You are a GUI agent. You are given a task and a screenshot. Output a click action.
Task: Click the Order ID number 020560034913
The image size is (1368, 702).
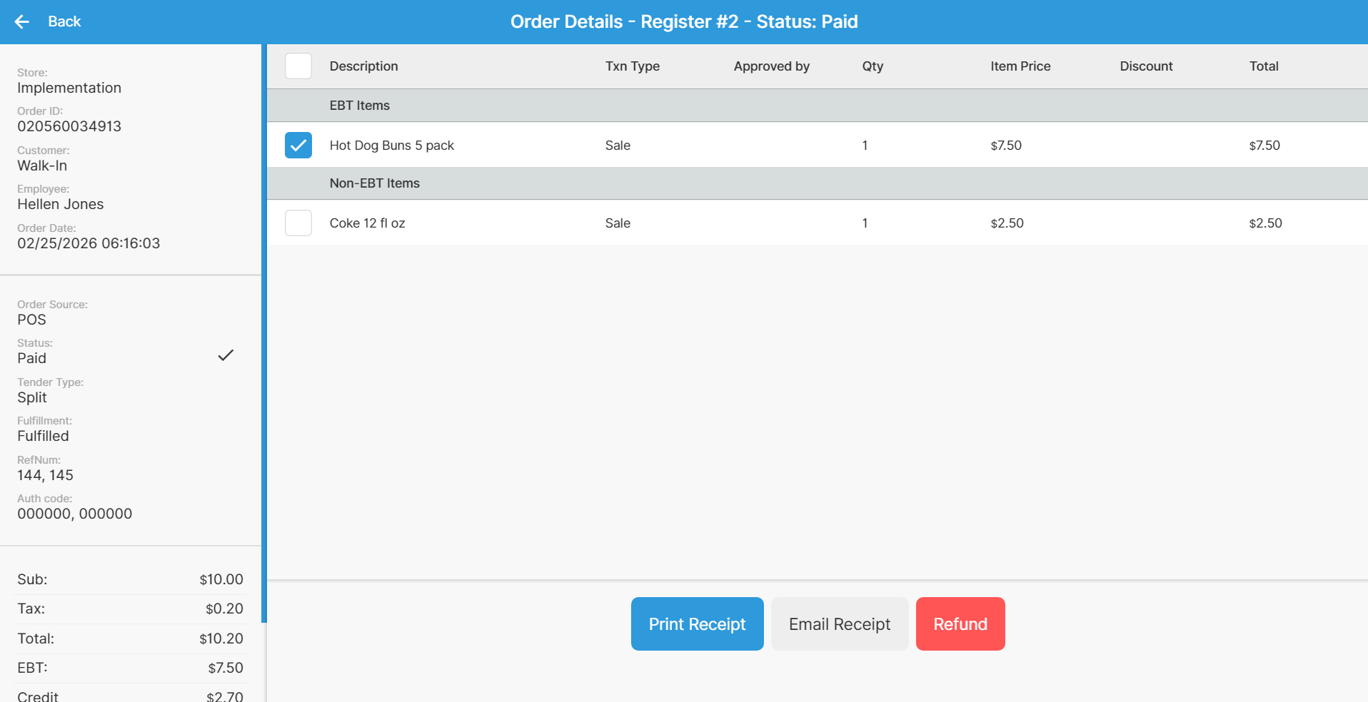click(x=69, y=126)
